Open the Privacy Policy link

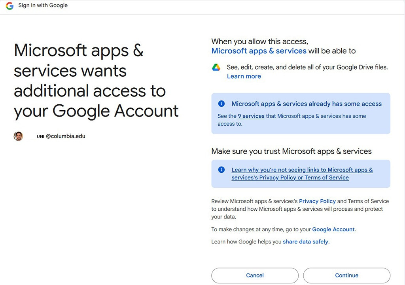click(317, 201)
